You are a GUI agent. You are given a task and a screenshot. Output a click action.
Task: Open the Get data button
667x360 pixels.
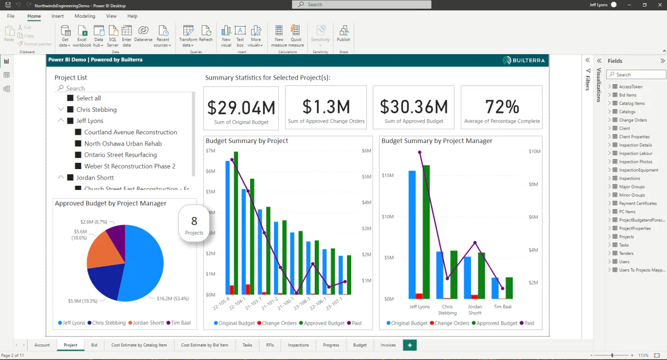65,36
